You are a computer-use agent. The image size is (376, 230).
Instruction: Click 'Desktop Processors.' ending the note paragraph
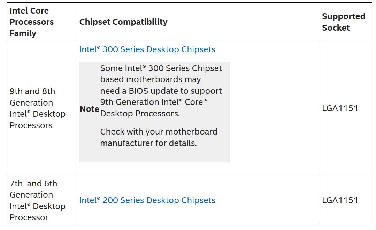tap(140, 114)
